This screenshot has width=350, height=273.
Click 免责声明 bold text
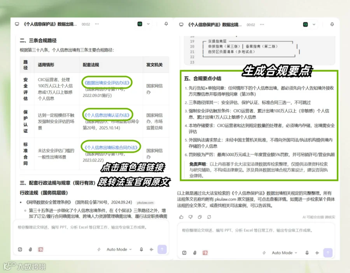198,164
